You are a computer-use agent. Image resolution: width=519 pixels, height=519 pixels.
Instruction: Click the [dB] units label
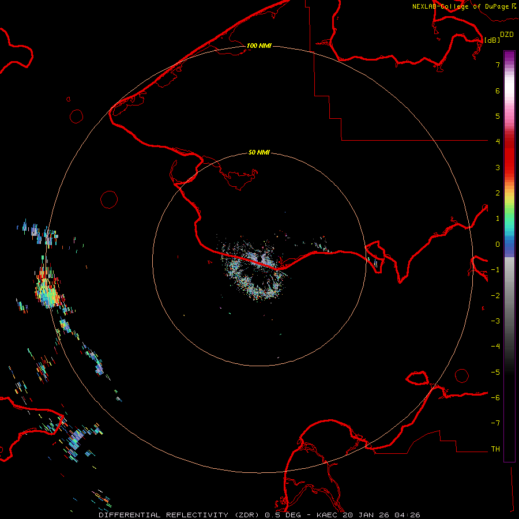coord(492,40)
